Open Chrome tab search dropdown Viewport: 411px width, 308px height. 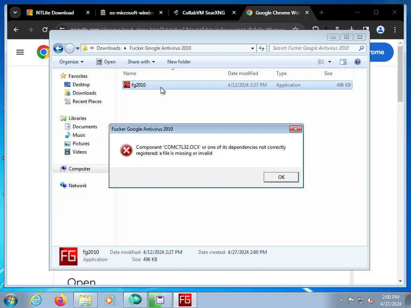coord(15,12)
